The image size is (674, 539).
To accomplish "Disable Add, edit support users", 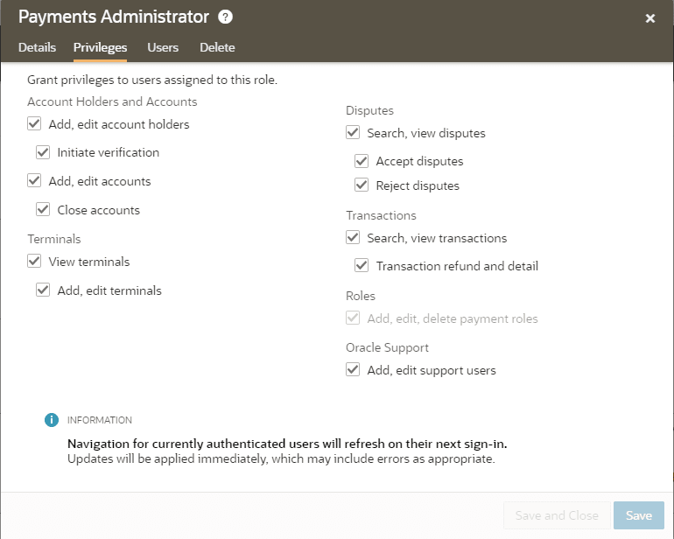I will [x=354, y=370].
